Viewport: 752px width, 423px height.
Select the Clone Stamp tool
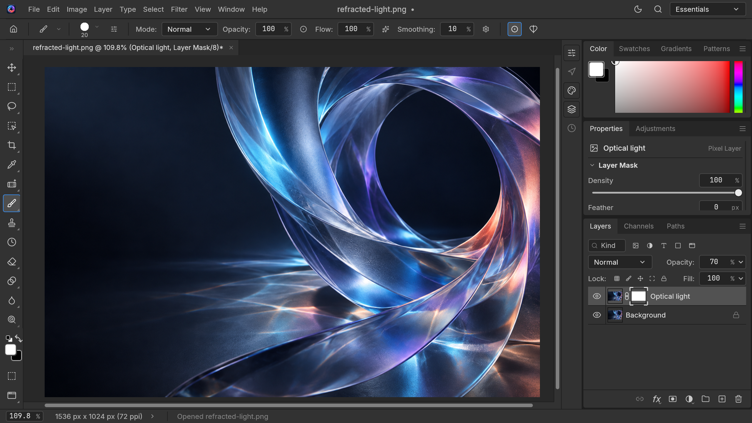pos(12,223)
